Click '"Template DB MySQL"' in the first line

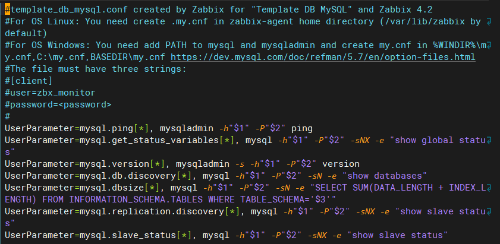point(302,10)
